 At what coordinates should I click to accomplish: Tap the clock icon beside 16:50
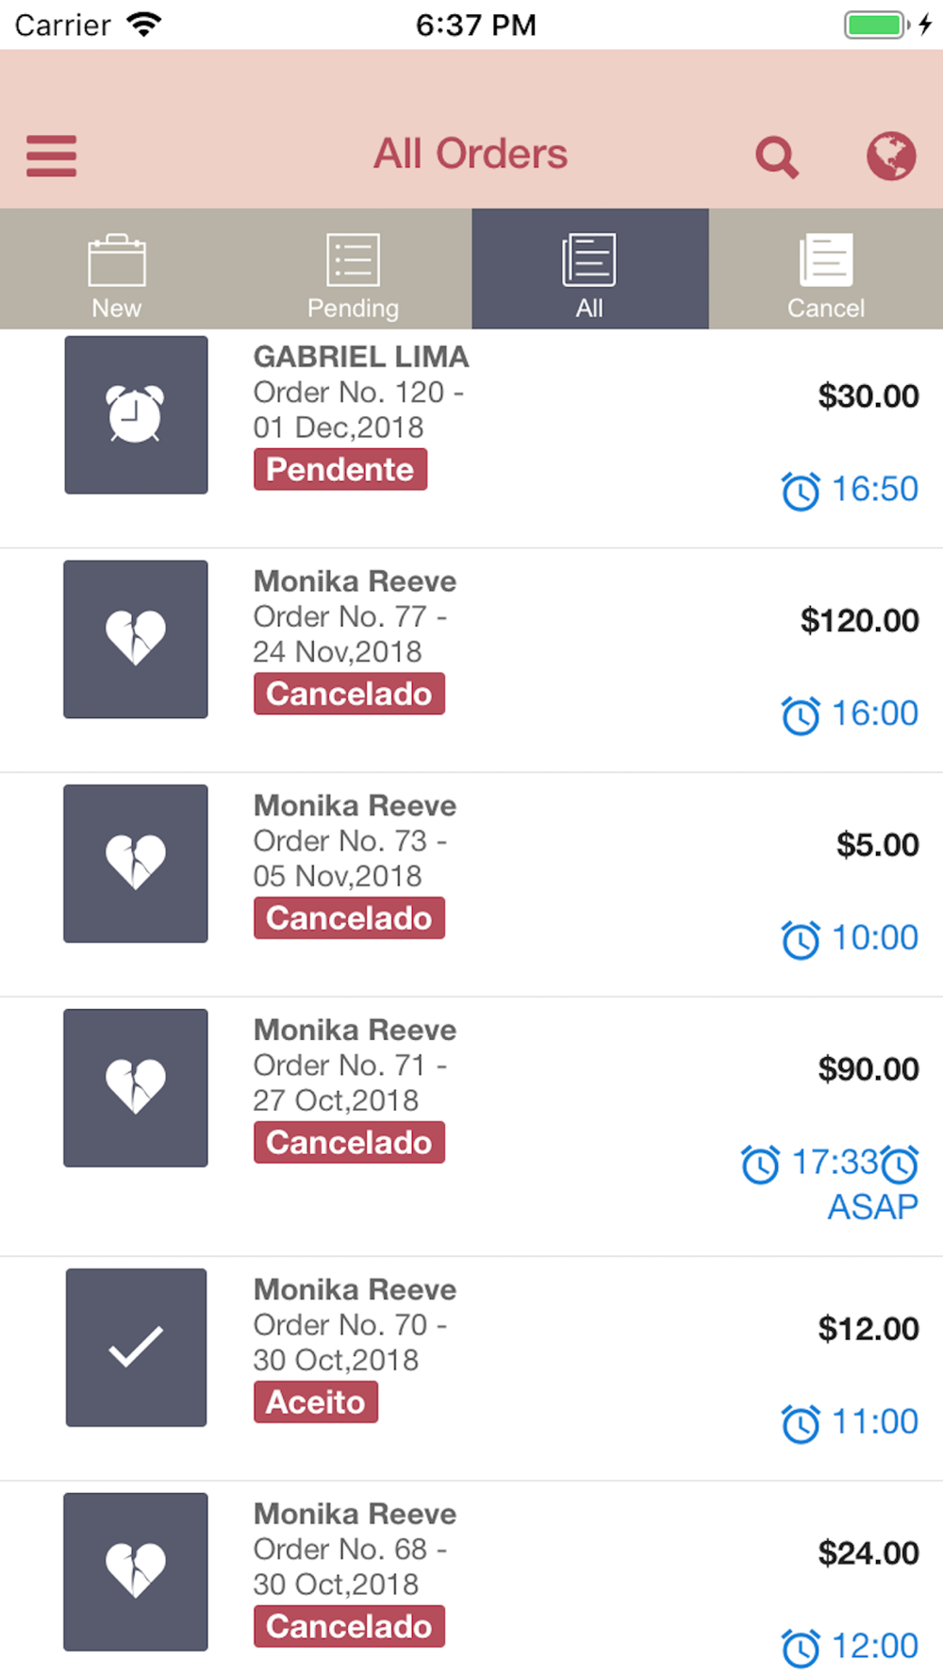point(801,491)
